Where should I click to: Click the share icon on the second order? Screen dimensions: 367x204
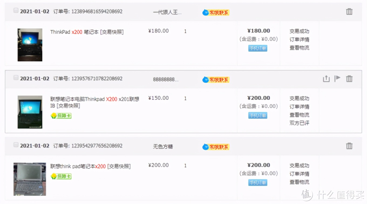coord(326,78)
